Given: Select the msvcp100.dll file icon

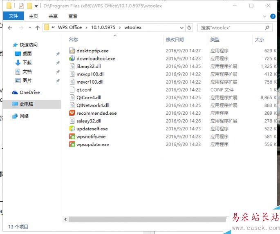Looking at the screenshot, I should tap(72, 74).
